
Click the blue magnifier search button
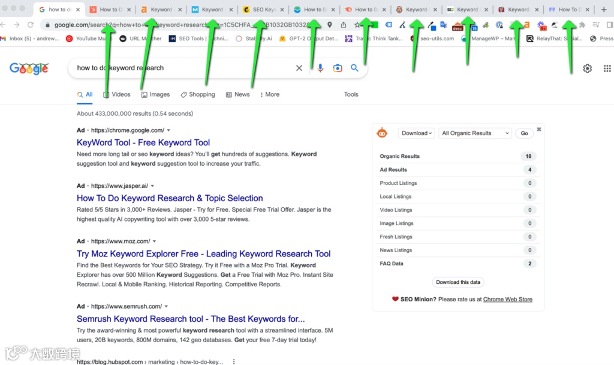354,68
